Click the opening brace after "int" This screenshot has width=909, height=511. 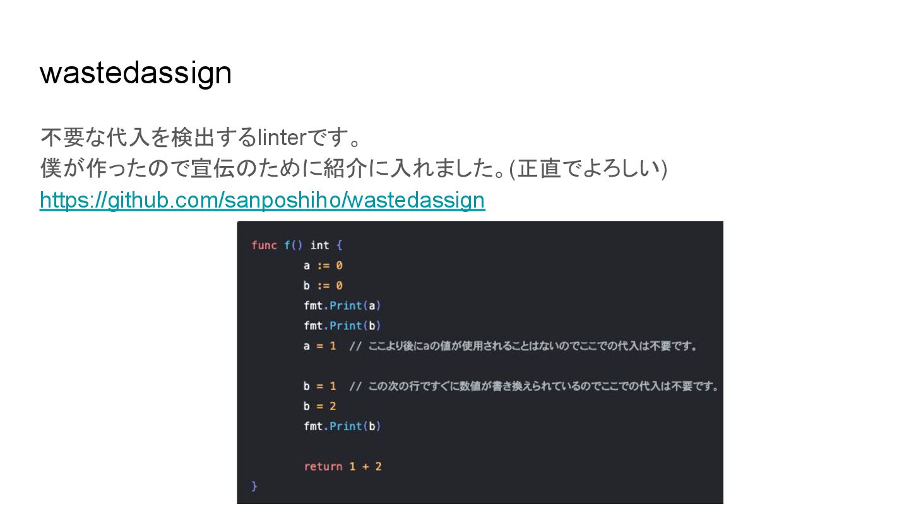pos(339,245)
